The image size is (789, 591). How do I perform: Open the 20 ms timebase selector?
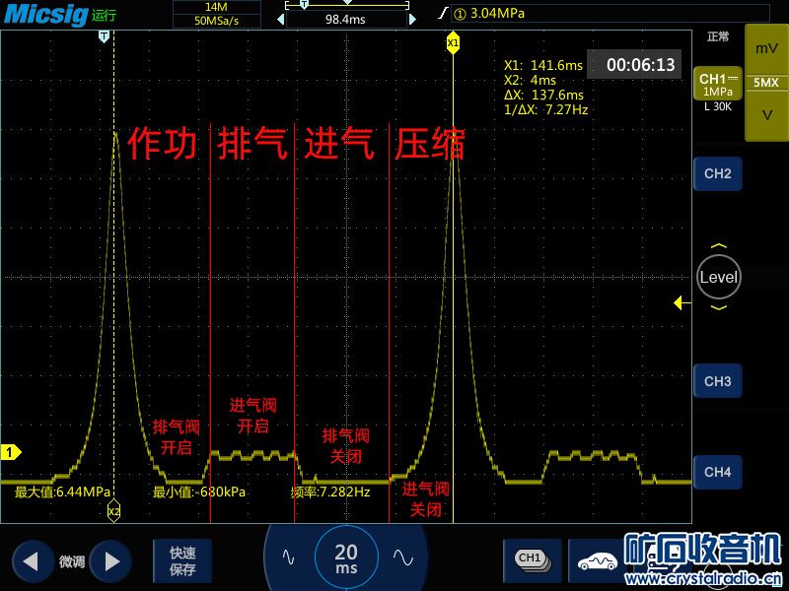coord(346,558)
